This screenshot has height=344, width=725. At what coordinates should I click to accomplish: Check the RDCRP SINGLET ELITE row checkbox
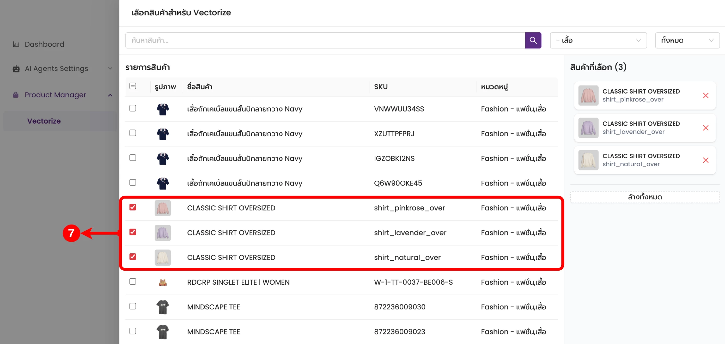(133, 282)
